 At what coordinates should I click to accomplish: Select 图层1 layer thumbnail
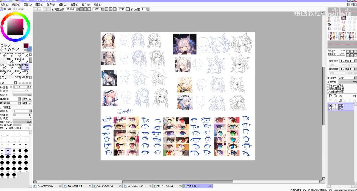pos(335,107)
